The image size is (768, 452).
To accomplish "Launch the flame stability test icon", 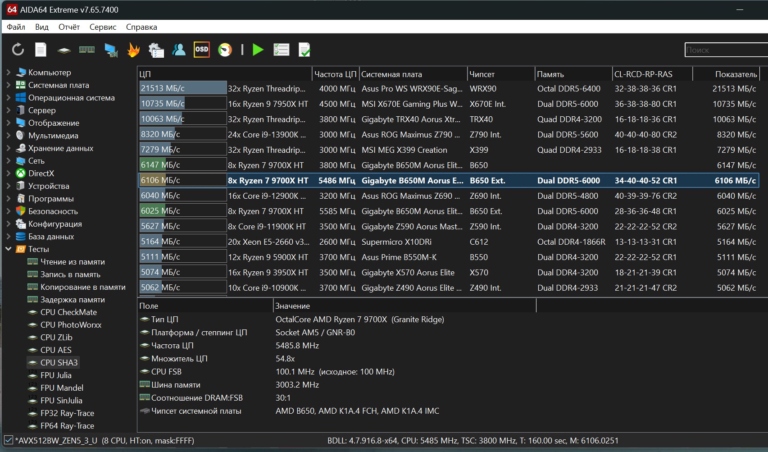I will (x=133, y=50).
